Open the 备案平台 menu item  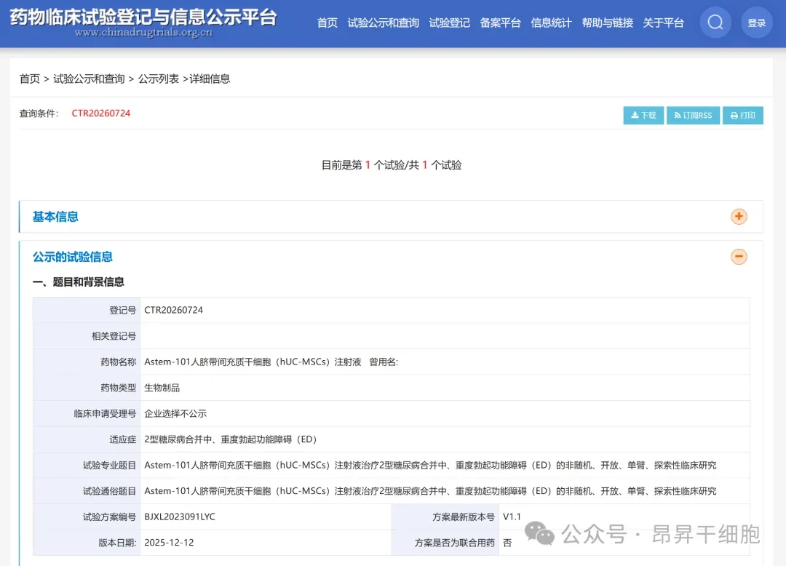500,23
